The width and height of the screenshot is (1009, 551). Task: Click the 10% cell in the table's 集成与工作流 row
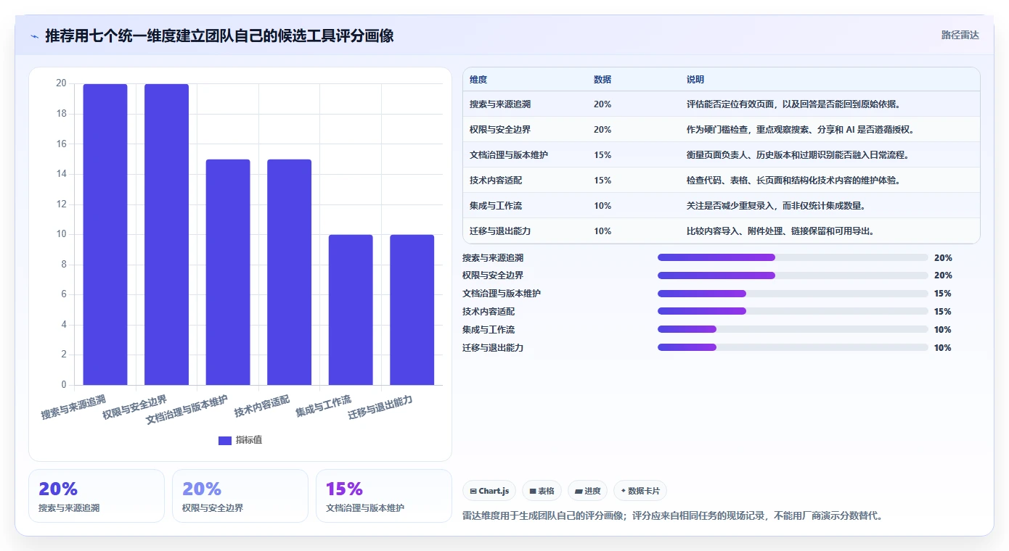click(602, 206)
